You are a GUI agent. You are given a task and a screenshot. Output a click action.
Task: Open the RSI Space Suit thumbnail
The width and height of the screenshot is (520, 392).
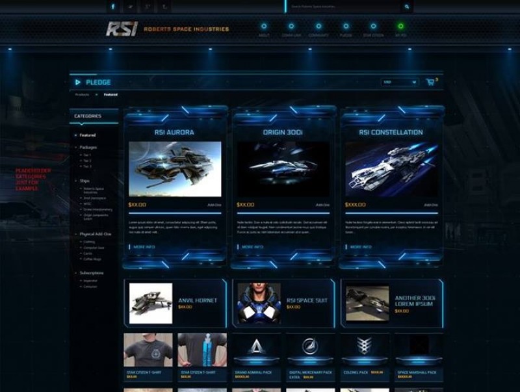[259, 303]
